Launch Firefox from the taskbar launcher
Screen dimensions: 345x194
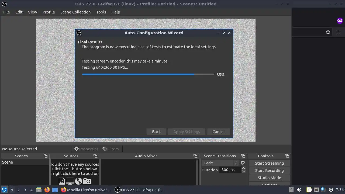coord(47,190)
